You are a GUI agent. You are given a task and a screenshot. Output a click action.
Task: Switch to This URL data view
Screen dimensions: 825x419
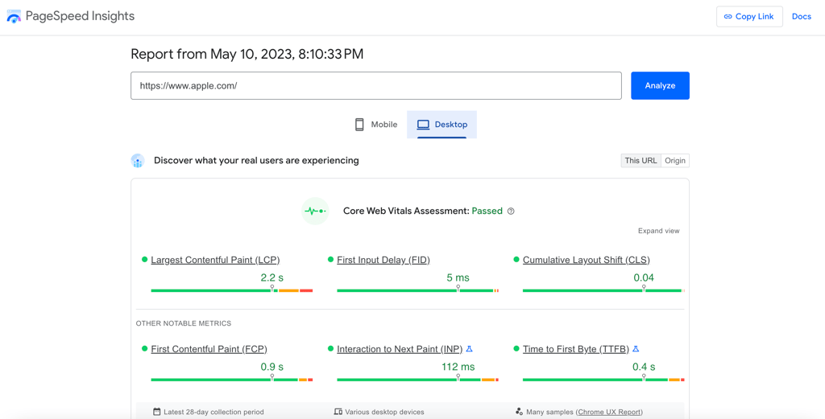click(x=641, y=161)
